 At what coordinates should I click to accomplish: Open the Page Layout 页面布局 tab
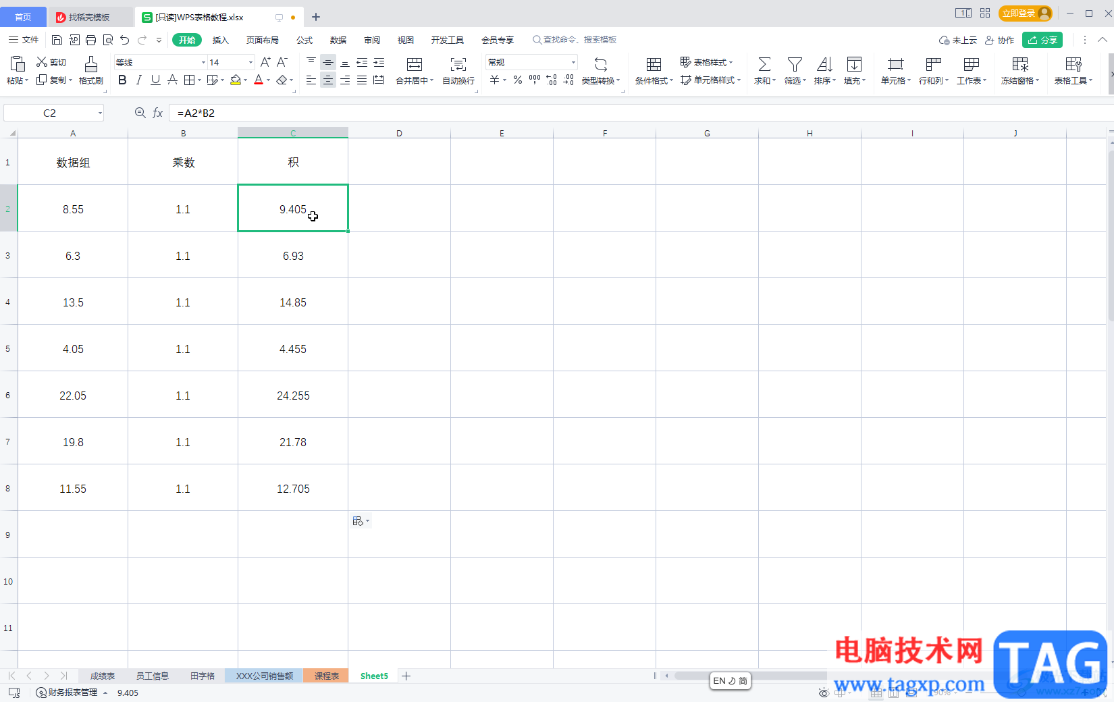263,40
